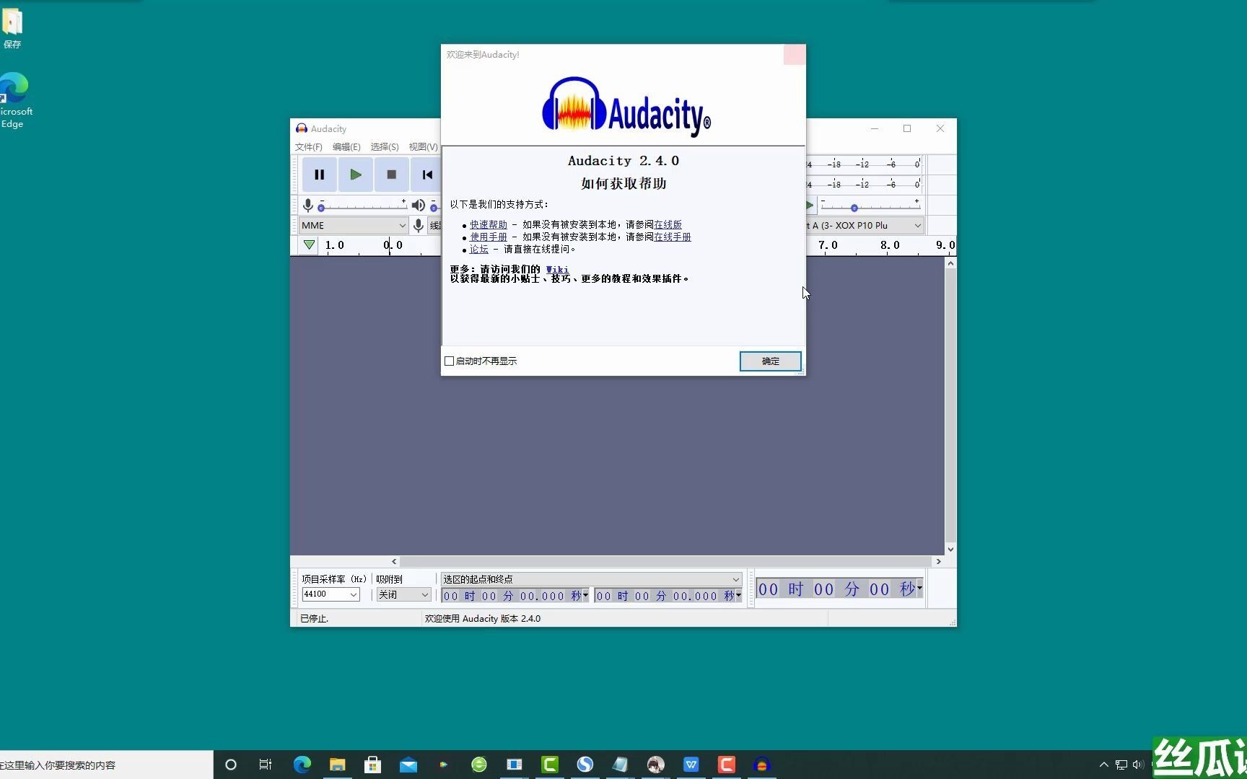Open the 文件(F) menu
Screen dimensions: 1247x779
(x=308, y=146)
